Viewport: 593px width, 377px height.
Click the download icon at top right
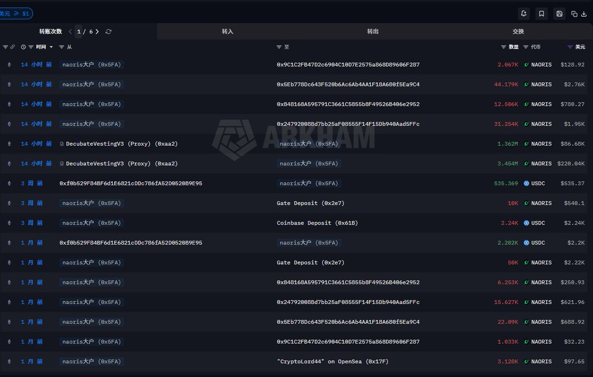[584, 14]
